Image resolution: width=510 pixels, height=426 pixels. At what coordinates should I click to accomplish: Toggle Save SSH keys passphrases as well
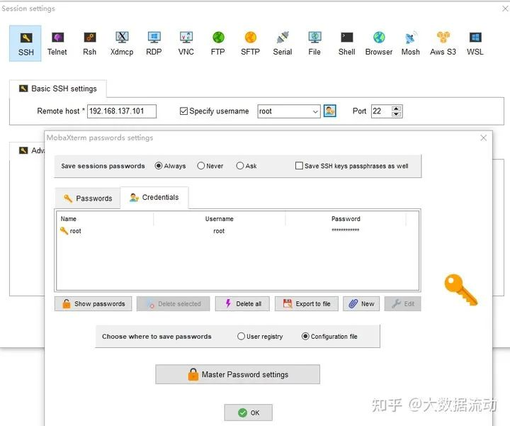(299, 166)
